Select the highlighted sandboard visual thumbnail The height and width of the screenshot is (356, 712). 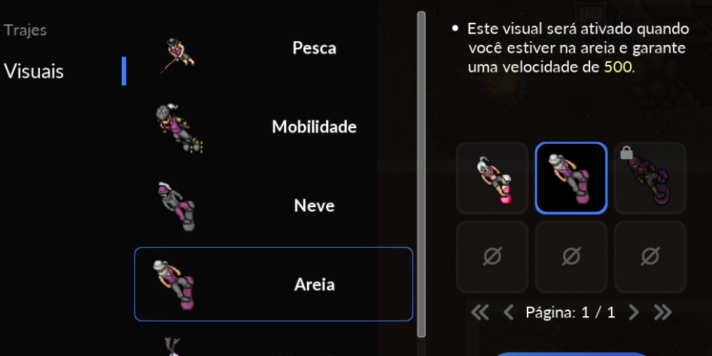coord(571,179)
